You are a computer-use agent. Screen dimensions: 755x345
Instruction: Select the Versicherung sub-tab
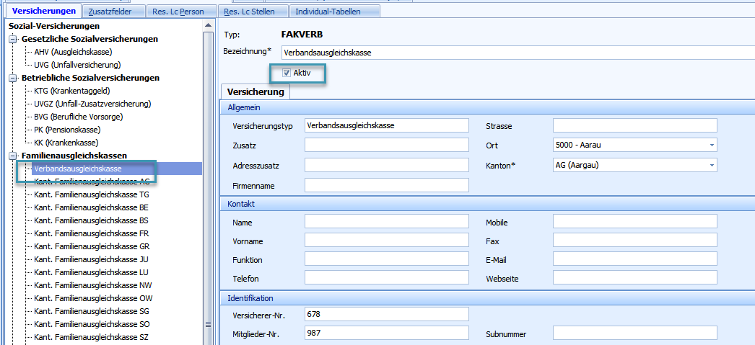(x=256, y=92)
